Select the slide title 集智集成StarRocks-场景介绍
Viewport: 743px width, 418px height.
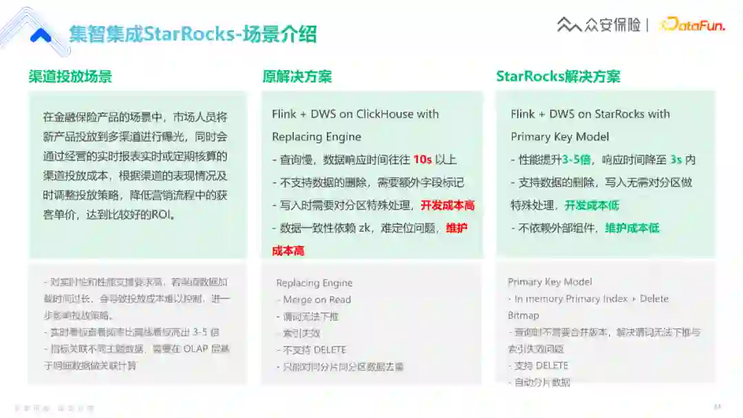pos(193,34)
